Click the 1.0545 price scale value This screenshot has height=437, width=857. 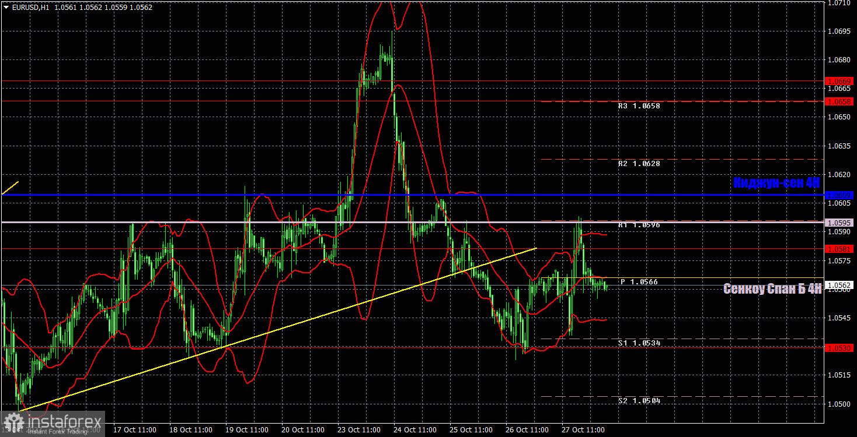[840, 318]
